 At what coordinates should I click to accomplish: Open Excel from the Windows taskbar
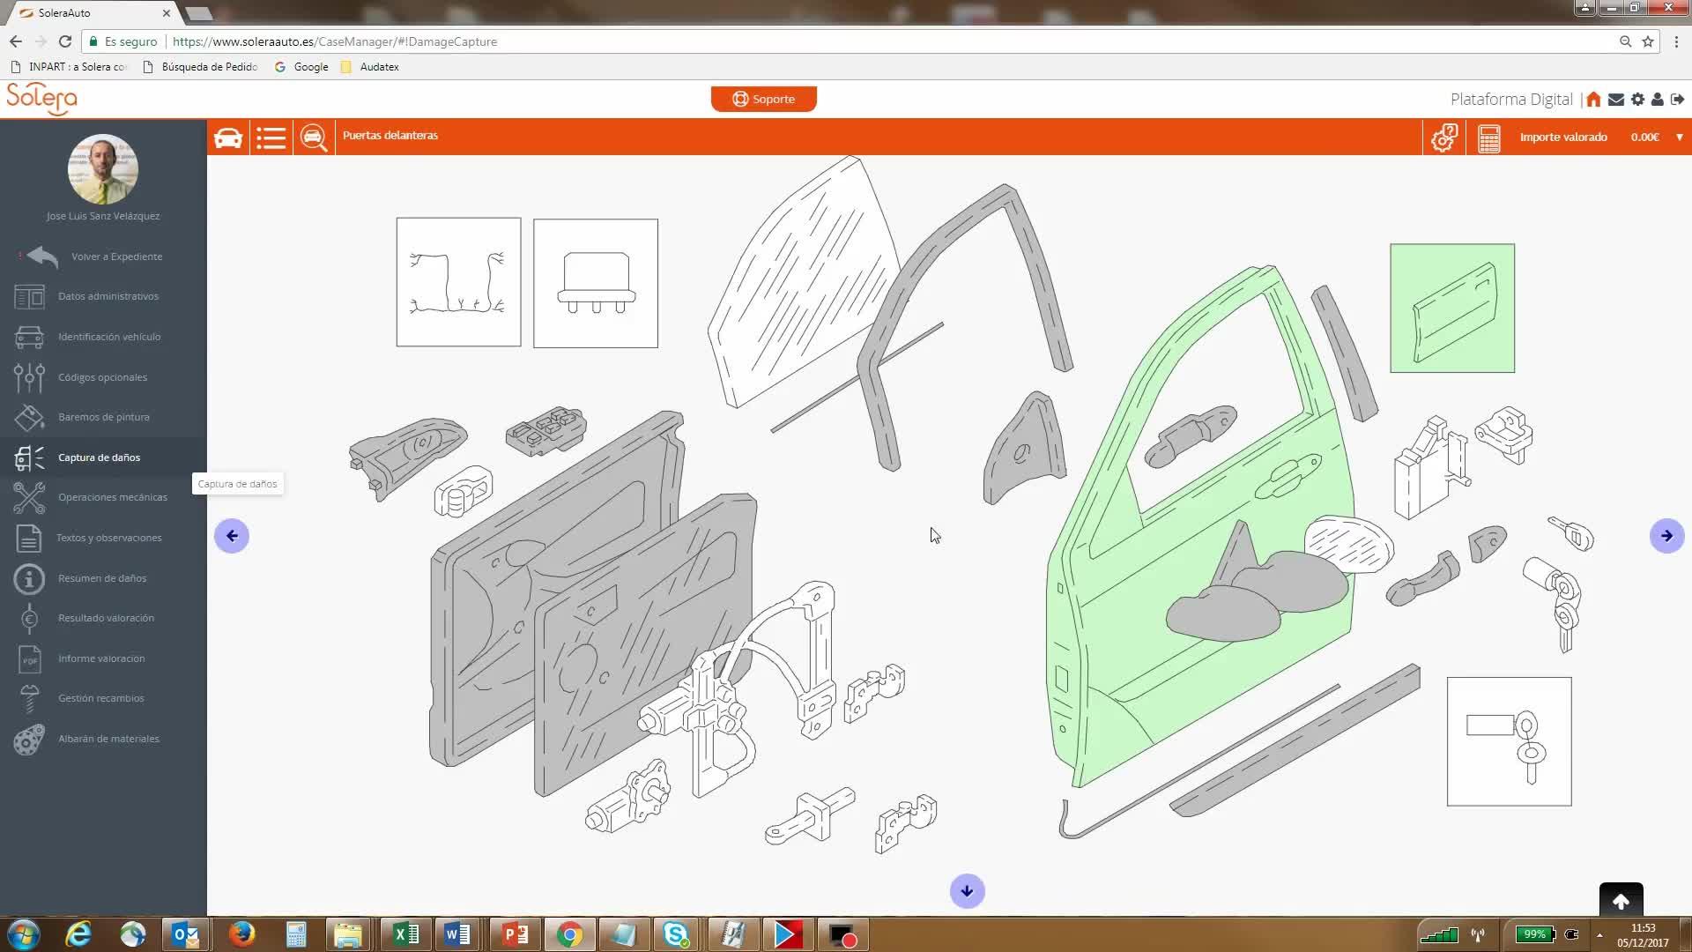coord(405,934)
